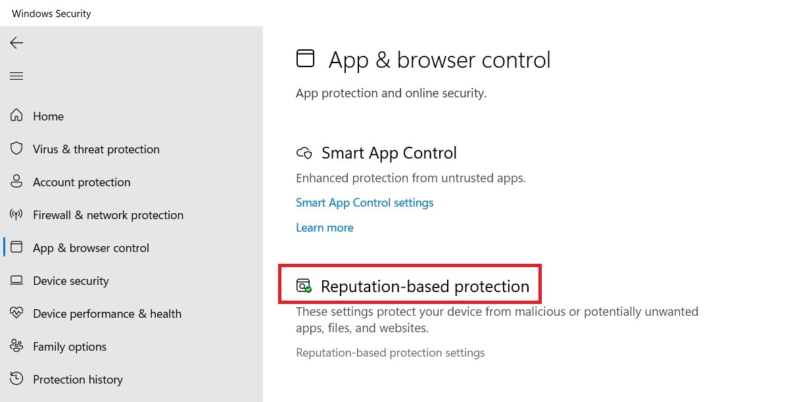Click the Device performance & health heart icon
This screenshot has width=789, height=402.
(x=16, y=313)
